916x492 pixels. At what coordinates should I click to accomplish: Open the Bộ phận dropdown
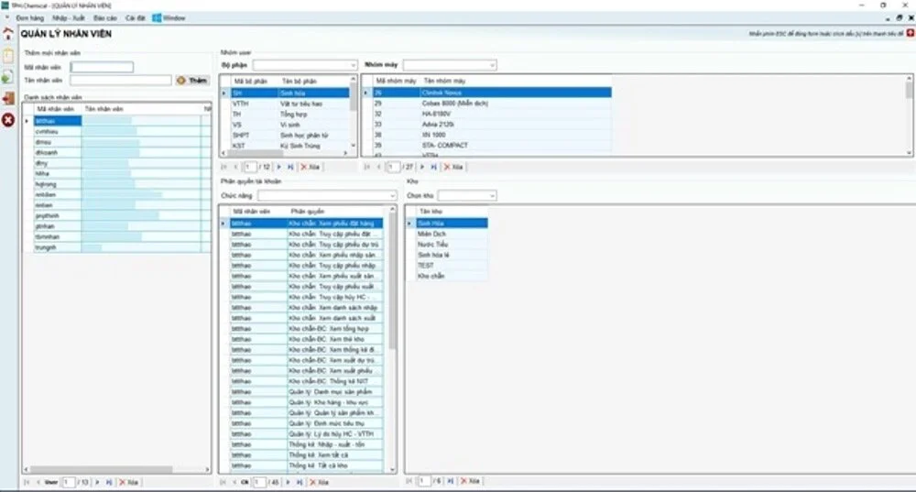(353, 65)
